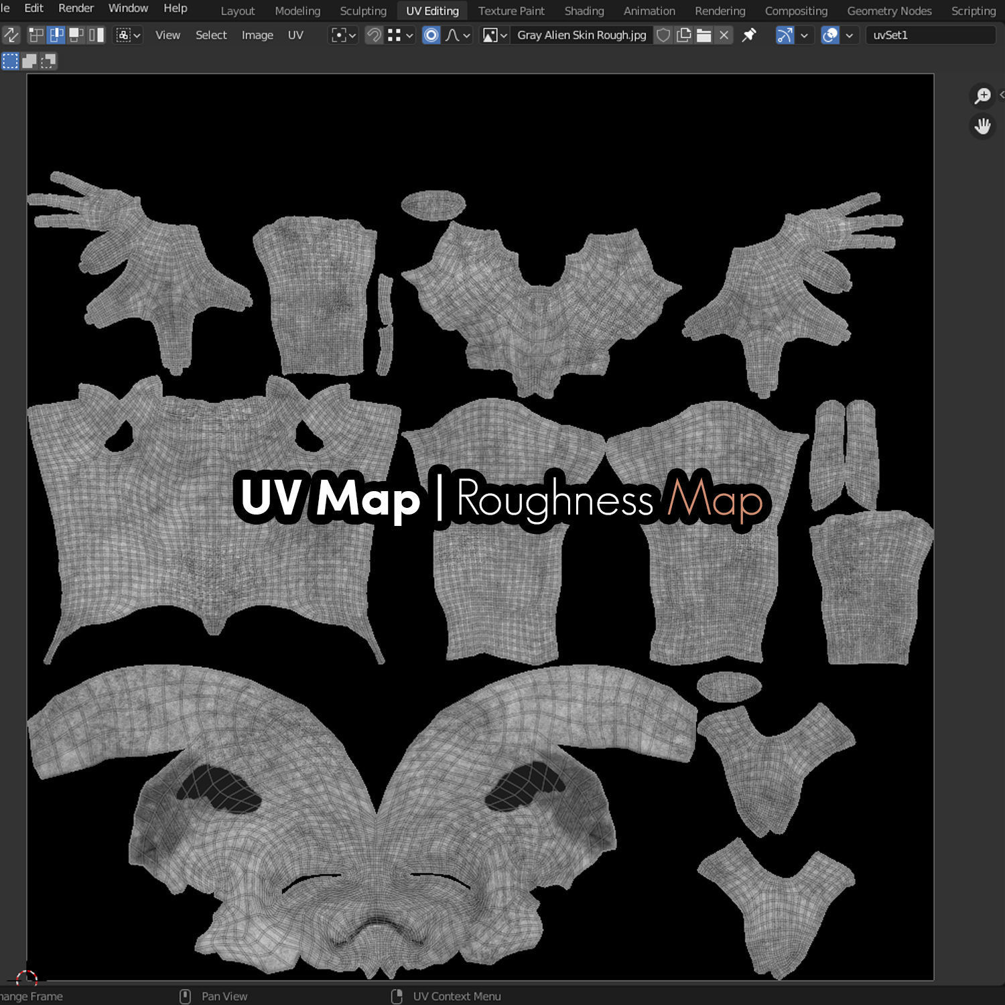Toggle proportional editing
Image resolution: width=1005 pixels, height=1005 pixels.
(x=431, y=35)
